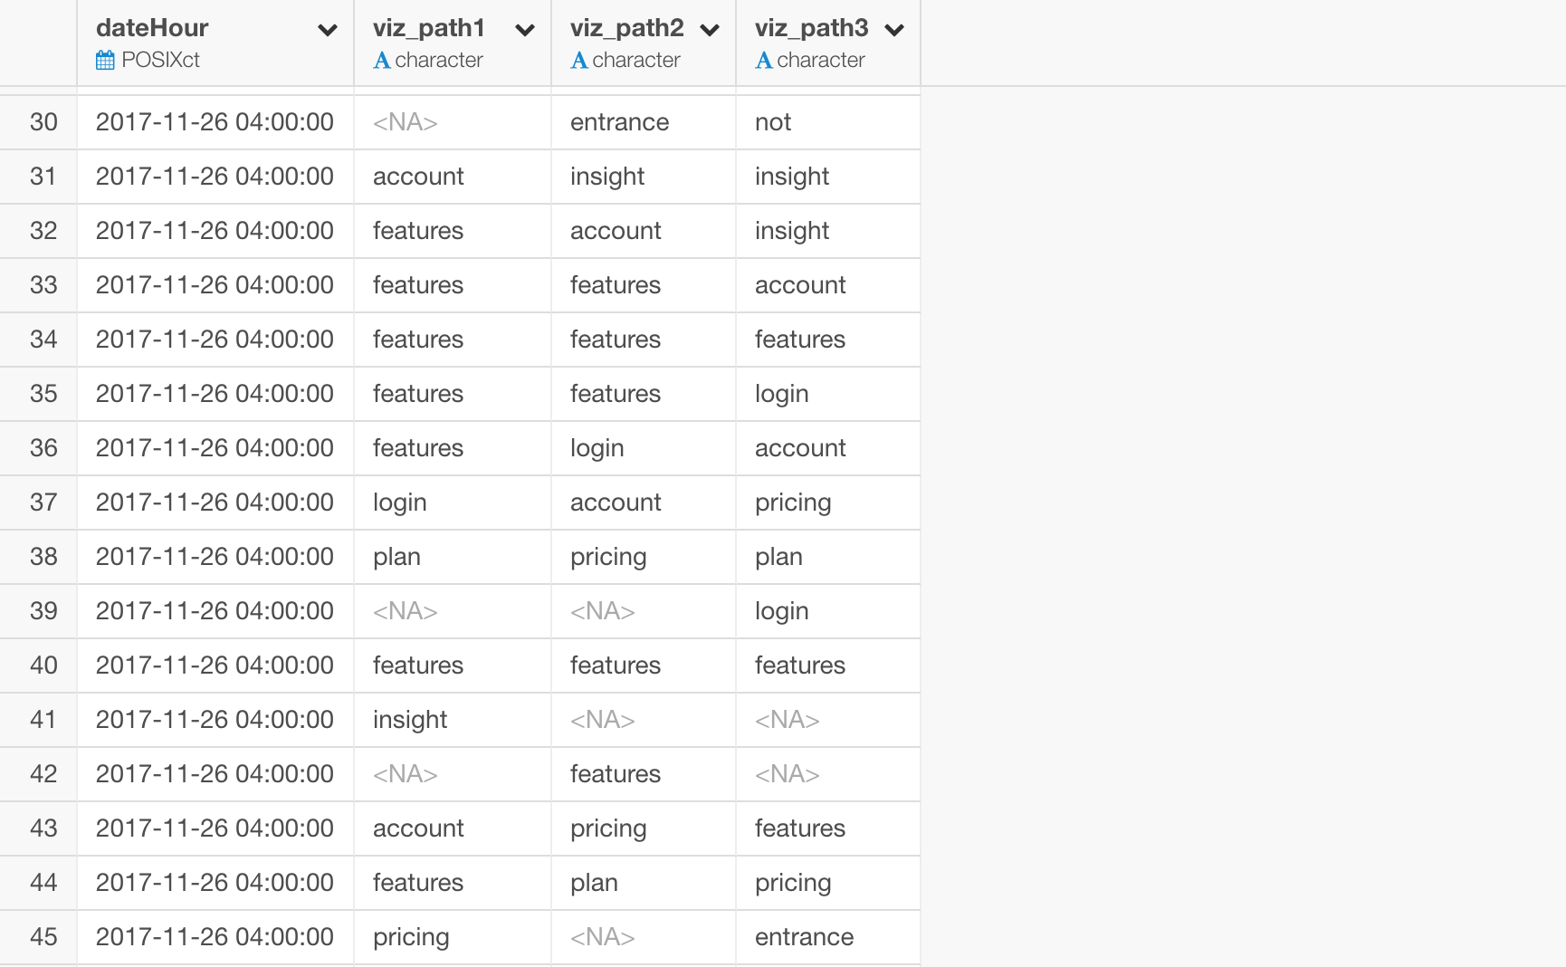
Task: Click the blue A icon in the viz_path1 header
Action: click(383, 60)
